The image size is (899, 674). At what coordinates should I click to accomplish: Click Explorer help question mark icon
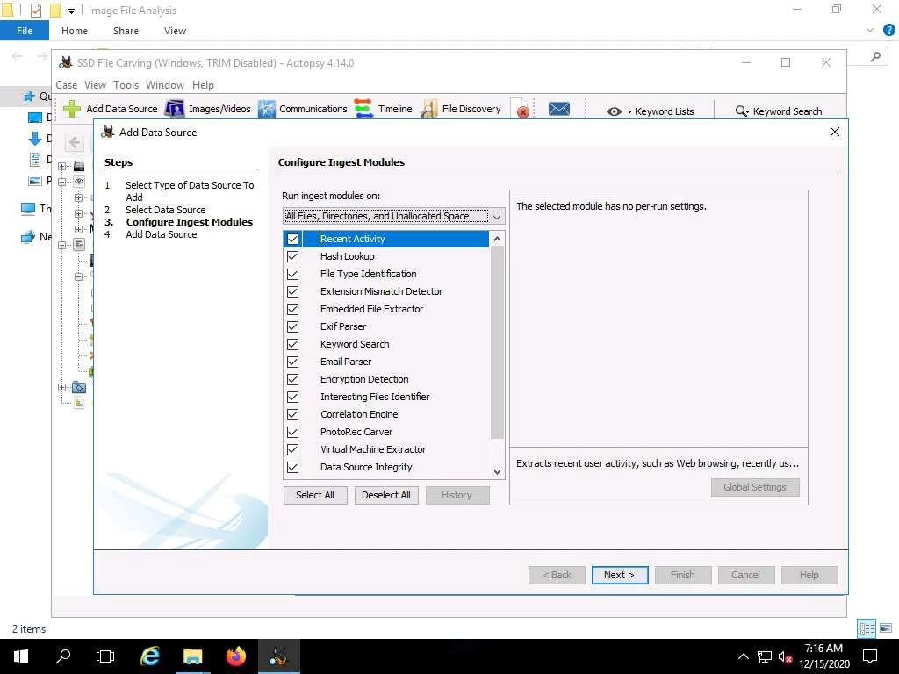click(x=888, y=30)
